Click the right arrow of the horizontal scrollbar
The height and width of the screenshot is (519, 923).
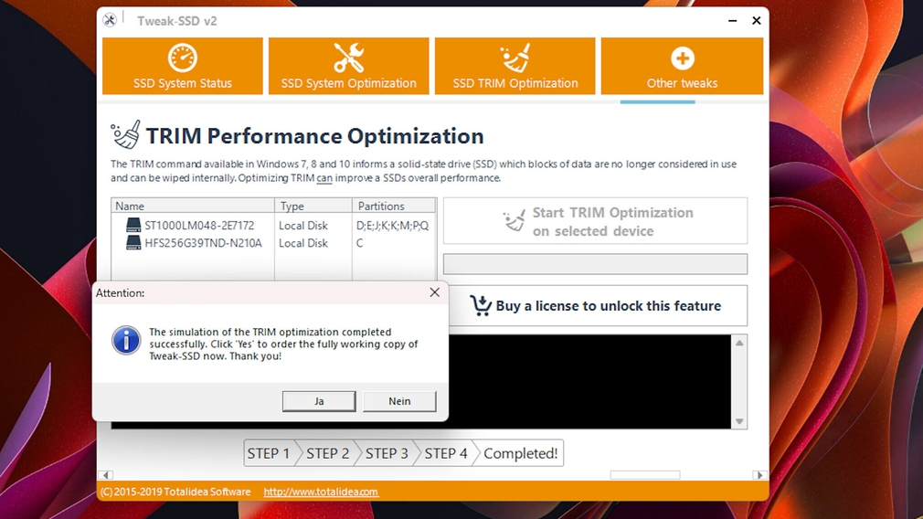point(759,475)
